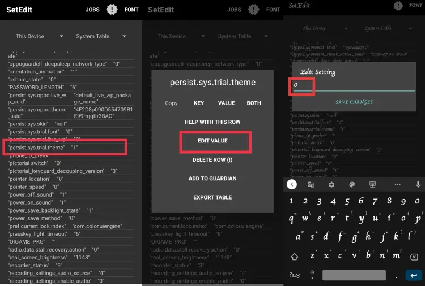
Task: Choose HELP WITH THIS ROW
Action: point(212,122)
